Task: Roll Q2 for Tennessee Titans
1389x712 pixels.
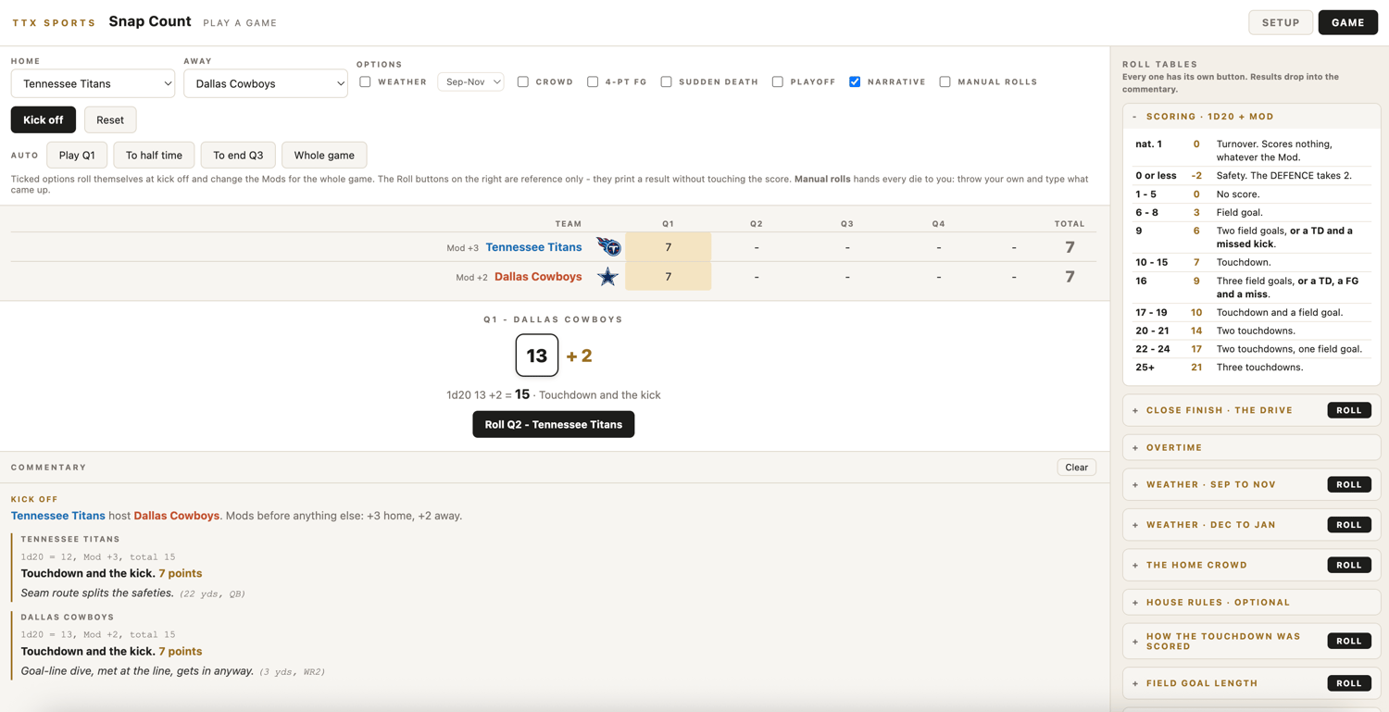Action: point(554,424)
